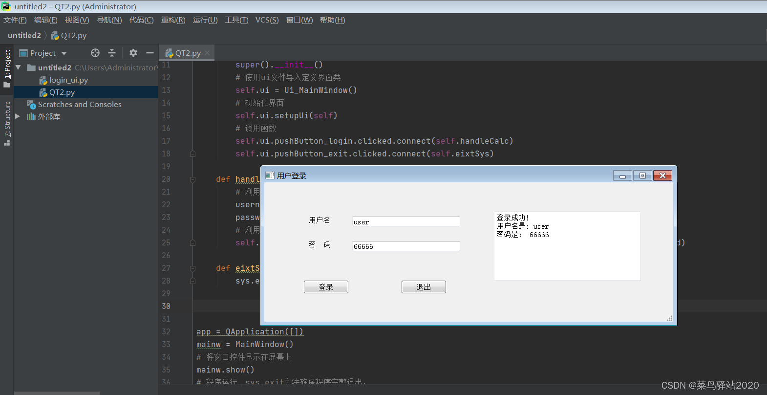Click fold marker at line 20 def
This screenshot has height=395, width=767.
[192, 179]
